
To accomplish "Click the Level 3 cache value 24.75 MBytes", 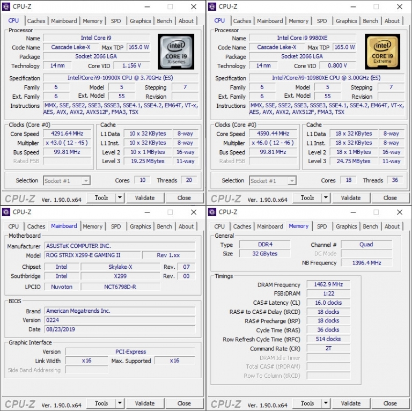I will [354, 161].
